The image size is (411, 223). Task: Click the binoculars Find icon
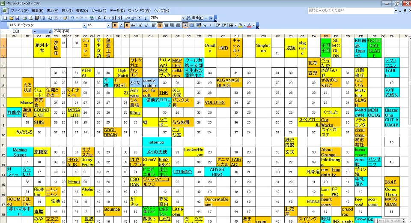click(x=188, y=18)
